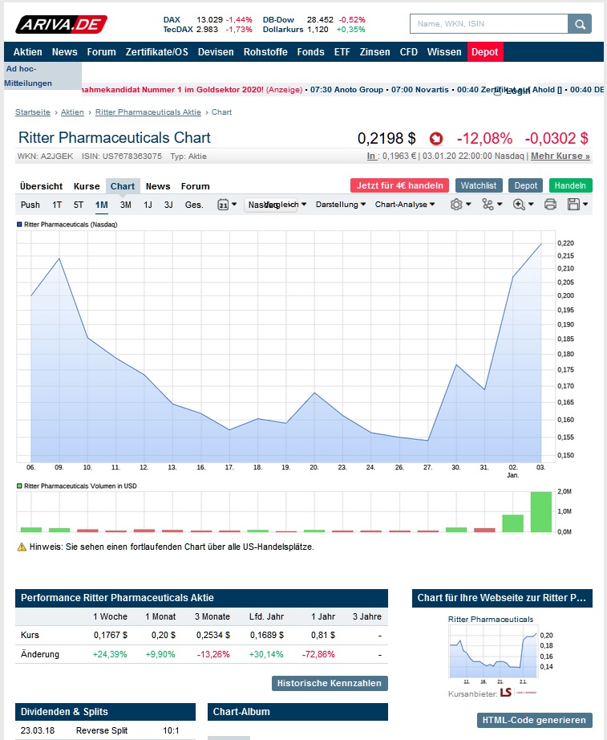This screenshot has width=607, height=740.
Task: Switch chart to 5T time range
Action: pyautogui.click(x=79, y=205)
